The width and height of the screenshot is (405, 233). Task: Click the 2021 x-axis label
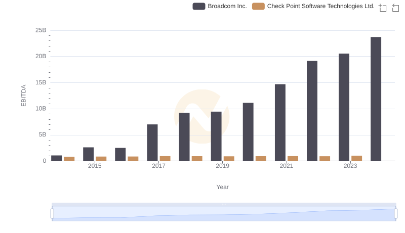(x=287, y=166)
